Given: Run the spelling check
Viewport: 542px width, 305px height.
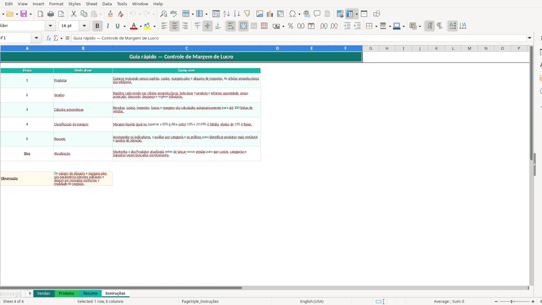Looking at the screenshot, I should (x=174, y=14).
